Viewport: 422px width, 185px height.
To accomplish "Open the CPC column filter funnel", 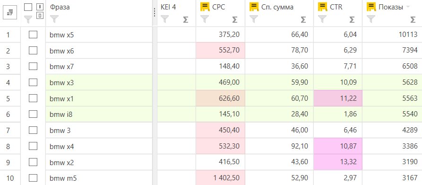I will 205,19.
